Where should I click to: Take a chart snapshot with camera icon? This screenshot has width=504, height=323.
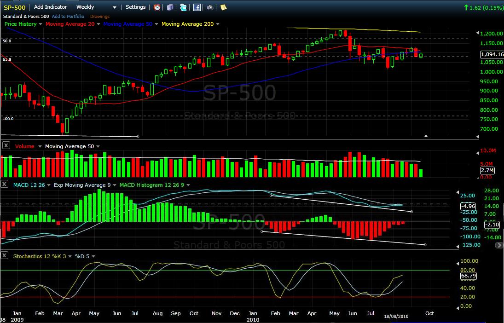point(210,7)
